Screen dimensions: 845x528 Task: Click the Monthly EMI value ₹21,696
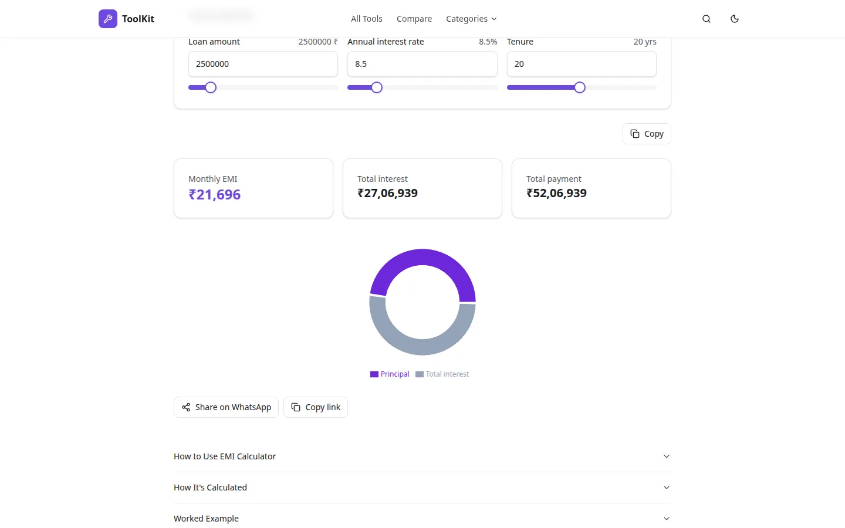[215, 195]
